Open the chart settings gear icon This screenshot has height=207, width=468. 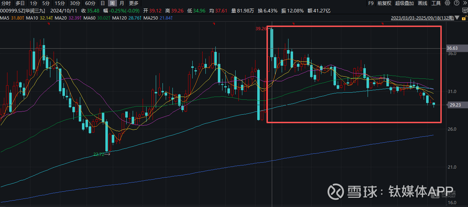[447, 3]
